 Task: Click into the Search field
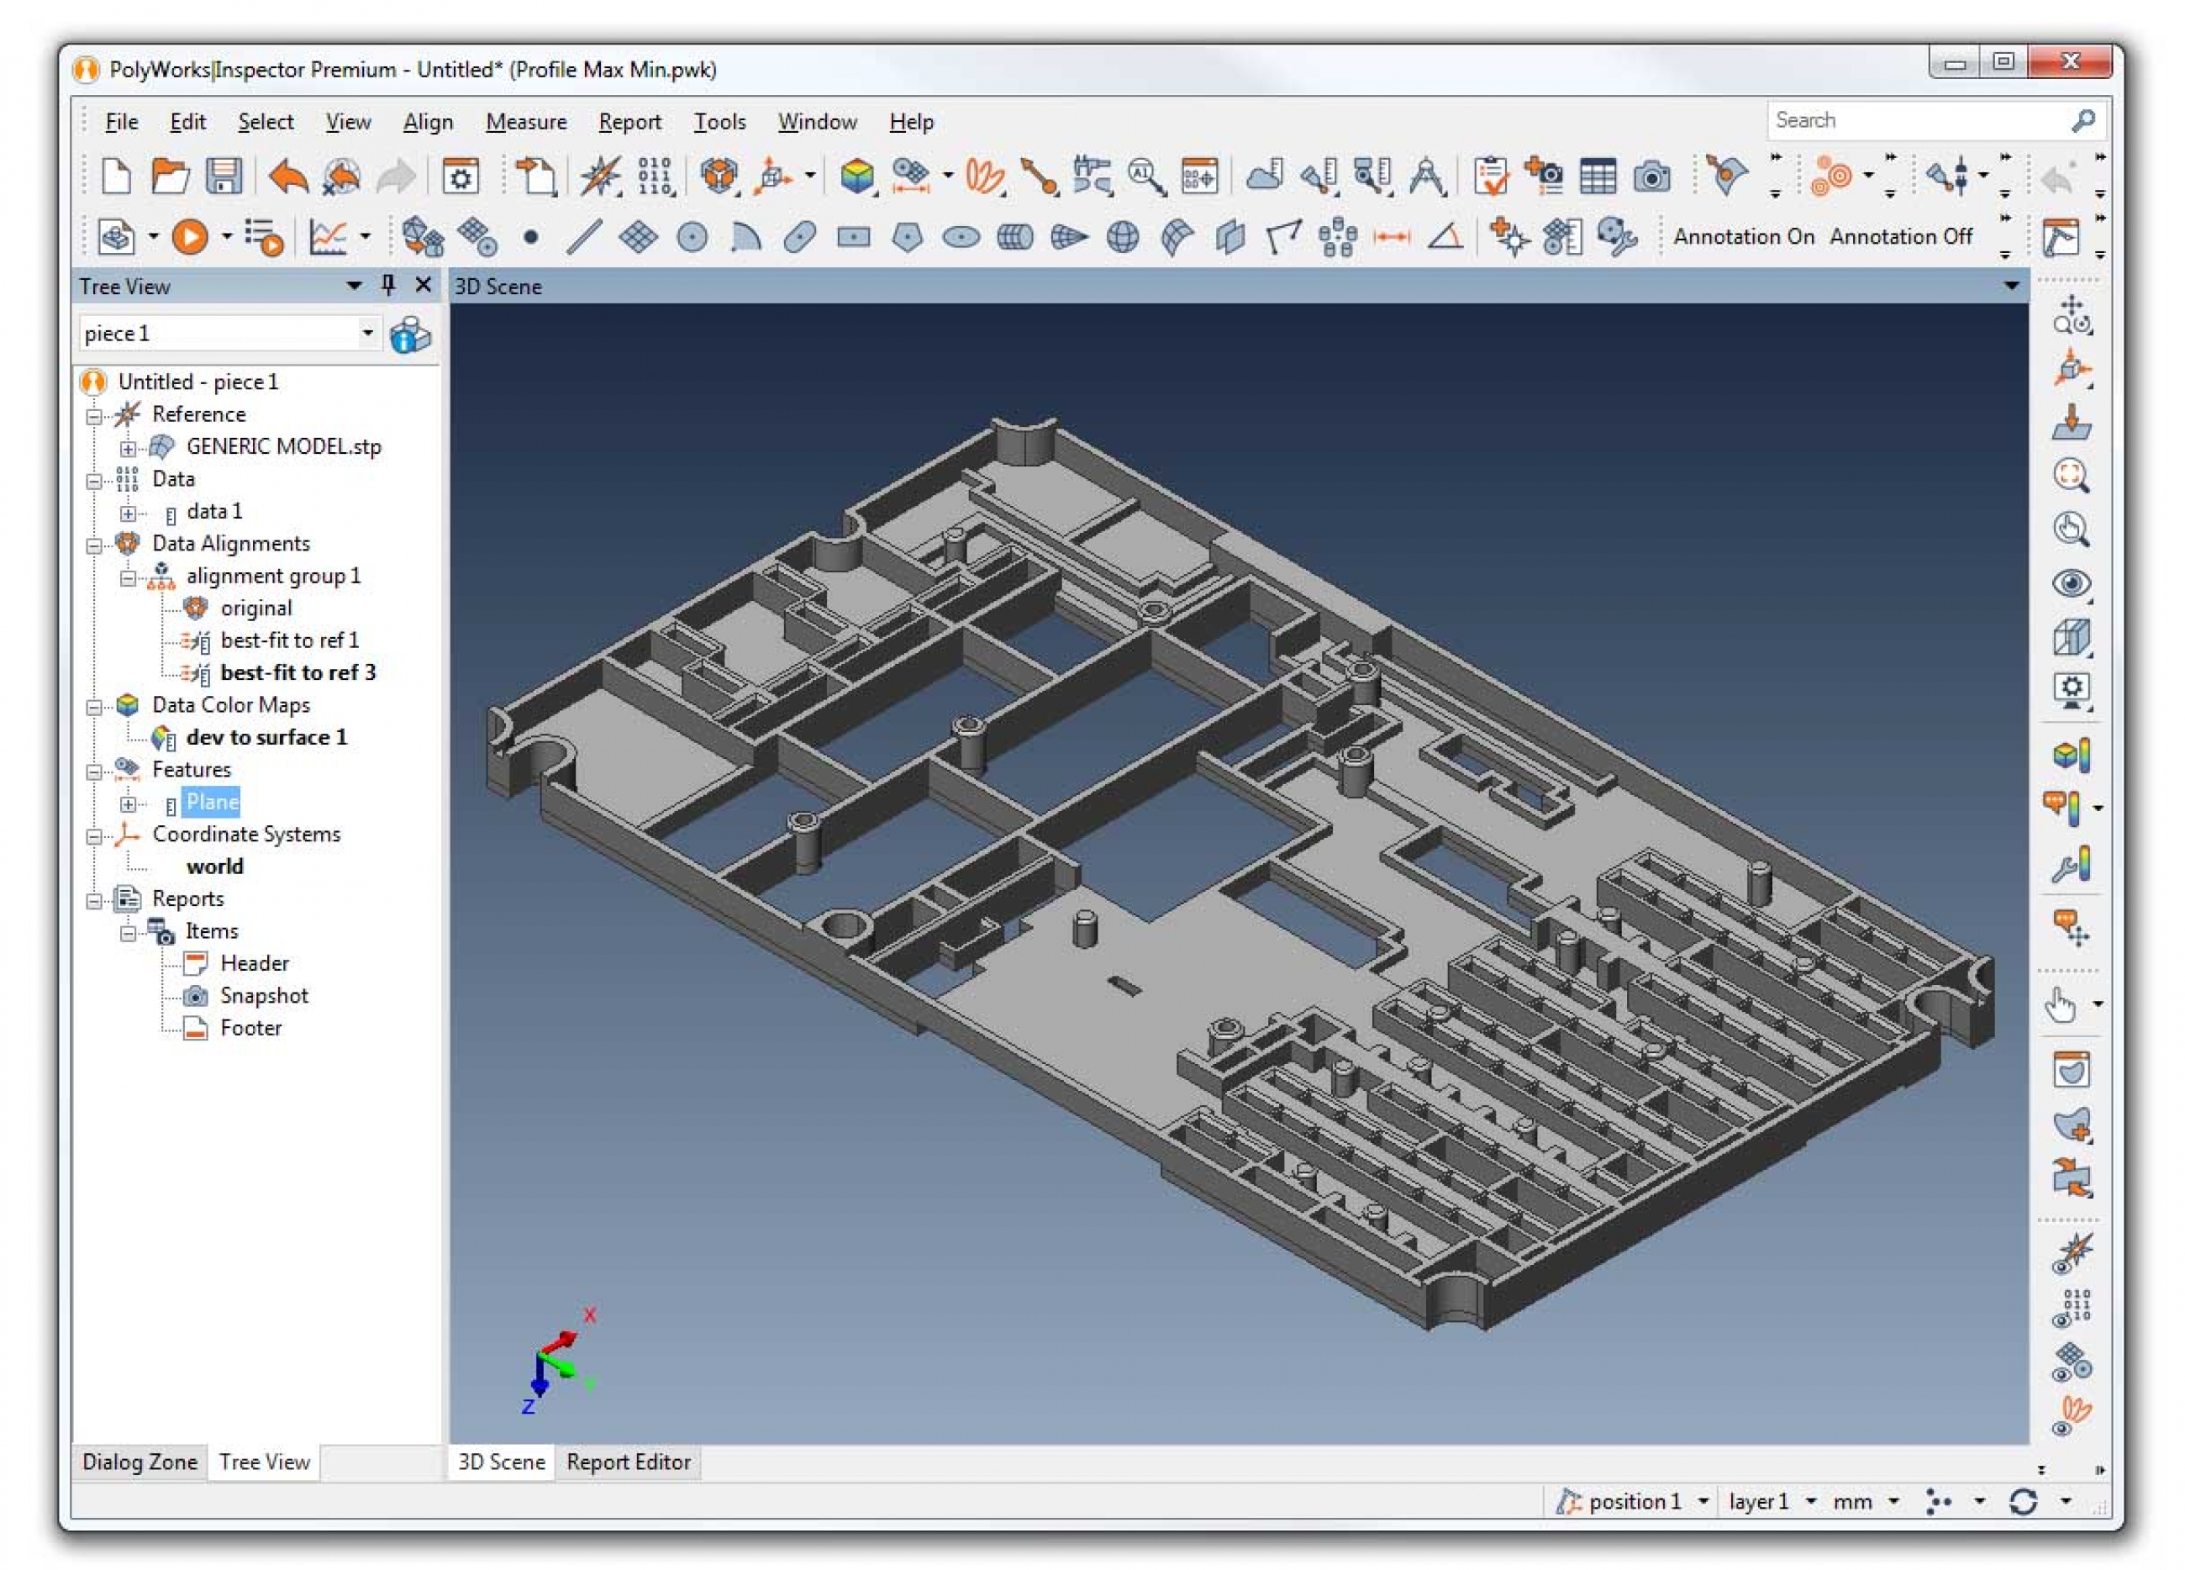[x=1917, y=120]
